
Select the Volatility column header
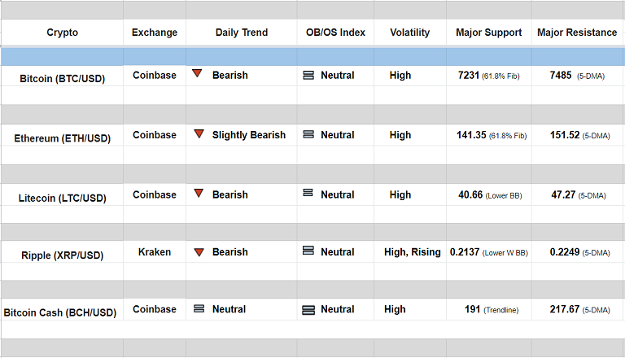click(410, 33)
